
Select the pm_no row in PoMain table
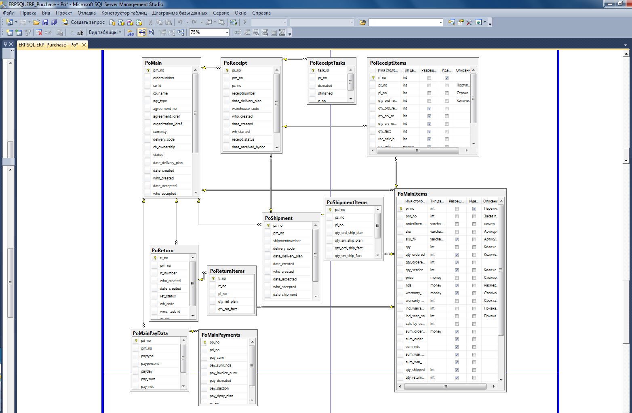pyautogui.click(x=168, y=70)
